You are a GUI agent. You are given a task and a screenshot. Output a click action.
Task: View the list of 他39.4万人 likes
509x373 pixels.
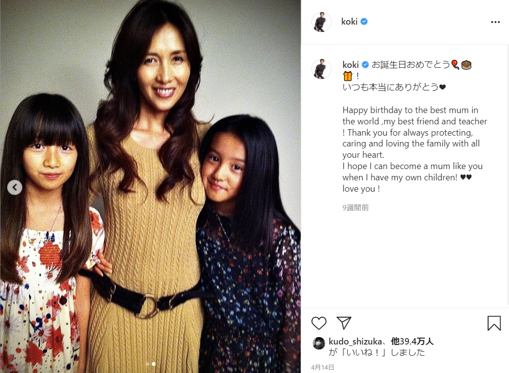point(412,342)
